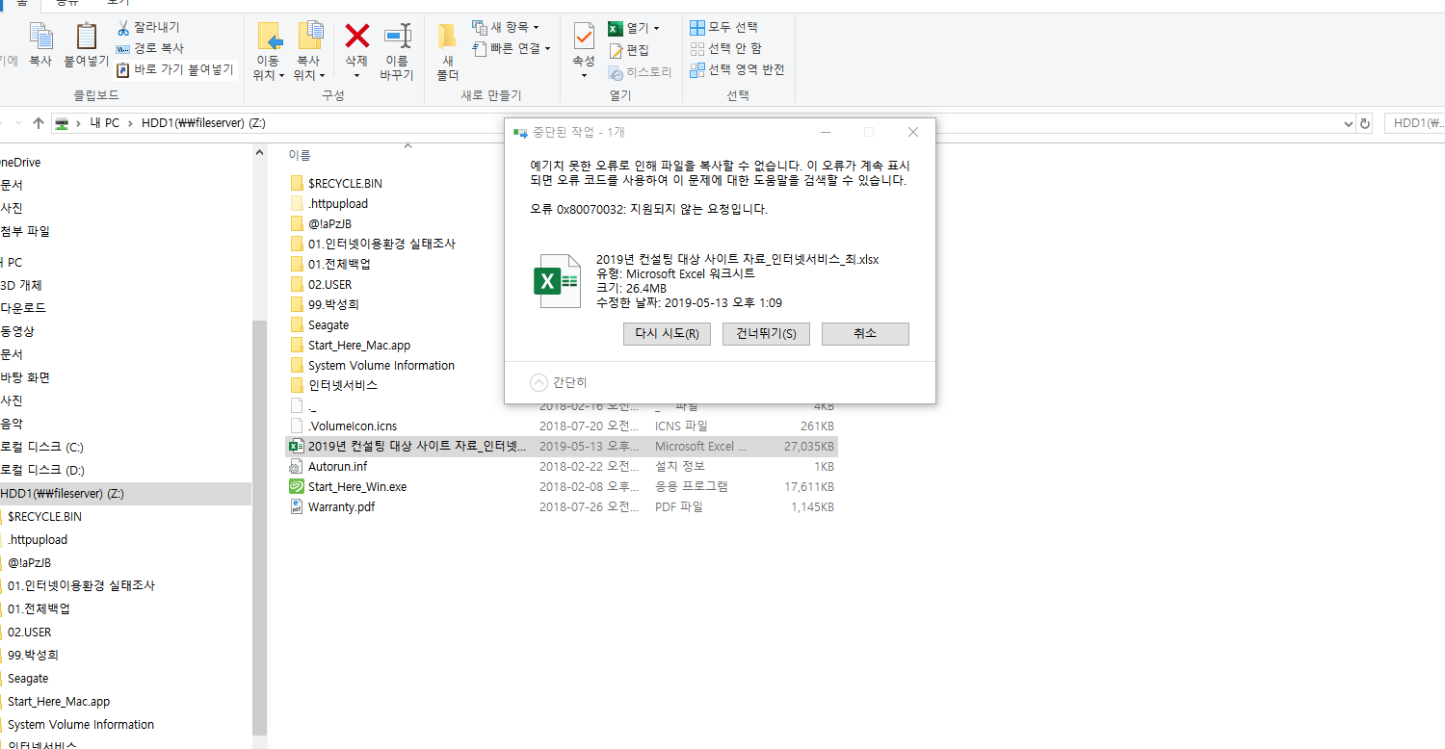Click Cancel (취소) in the dialog

coord(865,333)
